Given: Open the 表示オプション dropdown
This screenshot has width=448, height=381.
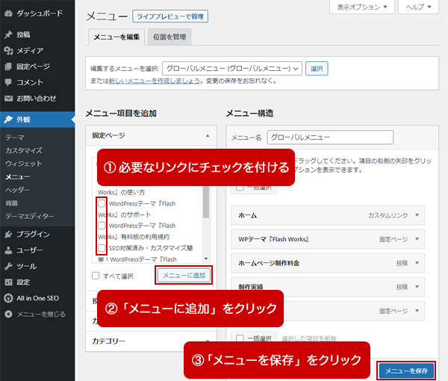Looking at the screenshot, I should [362, 7].
